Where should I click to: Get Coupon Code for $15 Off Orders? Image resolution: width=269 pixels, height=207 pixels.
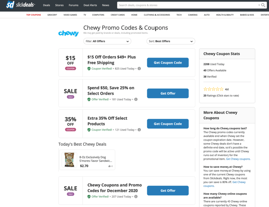pos(167,63)
